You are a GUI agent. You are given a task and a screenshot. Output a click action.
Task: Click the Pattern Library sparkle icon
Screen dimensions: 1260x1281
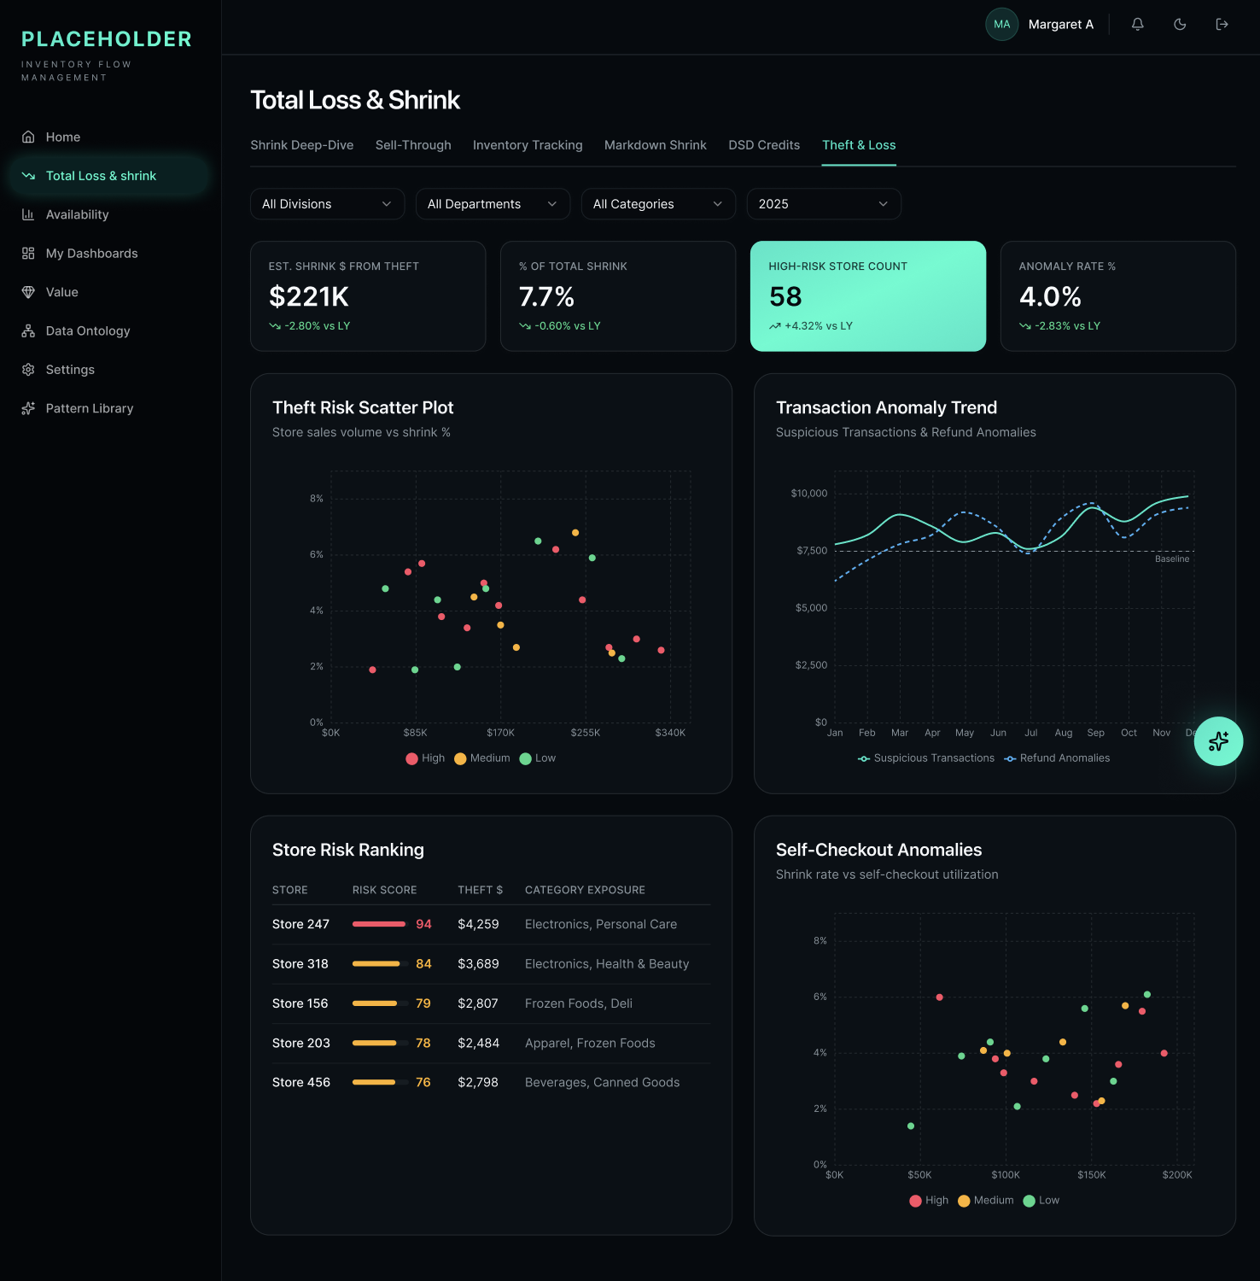click(28, 408)
